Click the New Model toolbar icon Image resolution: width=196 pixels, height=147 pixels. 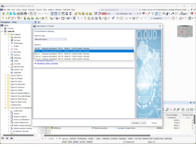[x=3, y=14]
